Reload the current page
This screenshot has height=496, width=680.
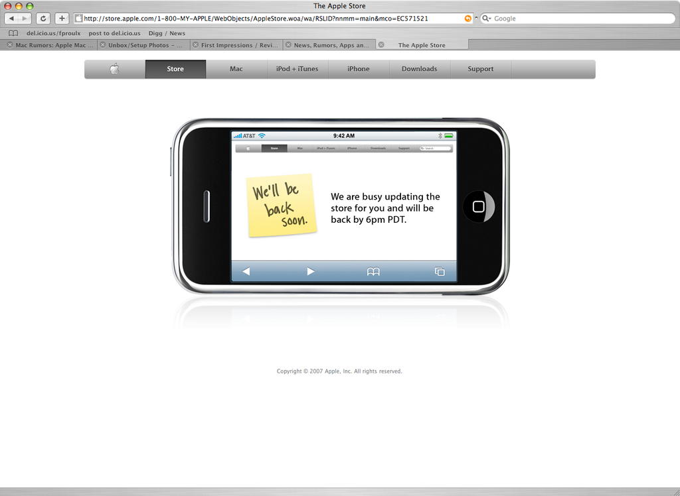tap(42, 19)
